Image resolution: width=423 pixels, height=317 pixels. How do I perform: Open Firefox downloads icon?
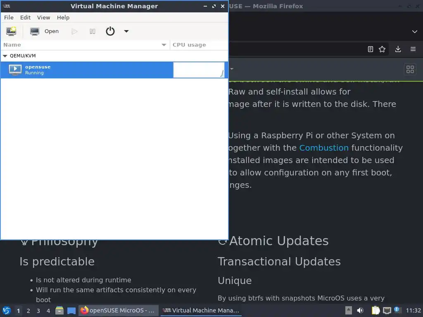click(398, 49)
